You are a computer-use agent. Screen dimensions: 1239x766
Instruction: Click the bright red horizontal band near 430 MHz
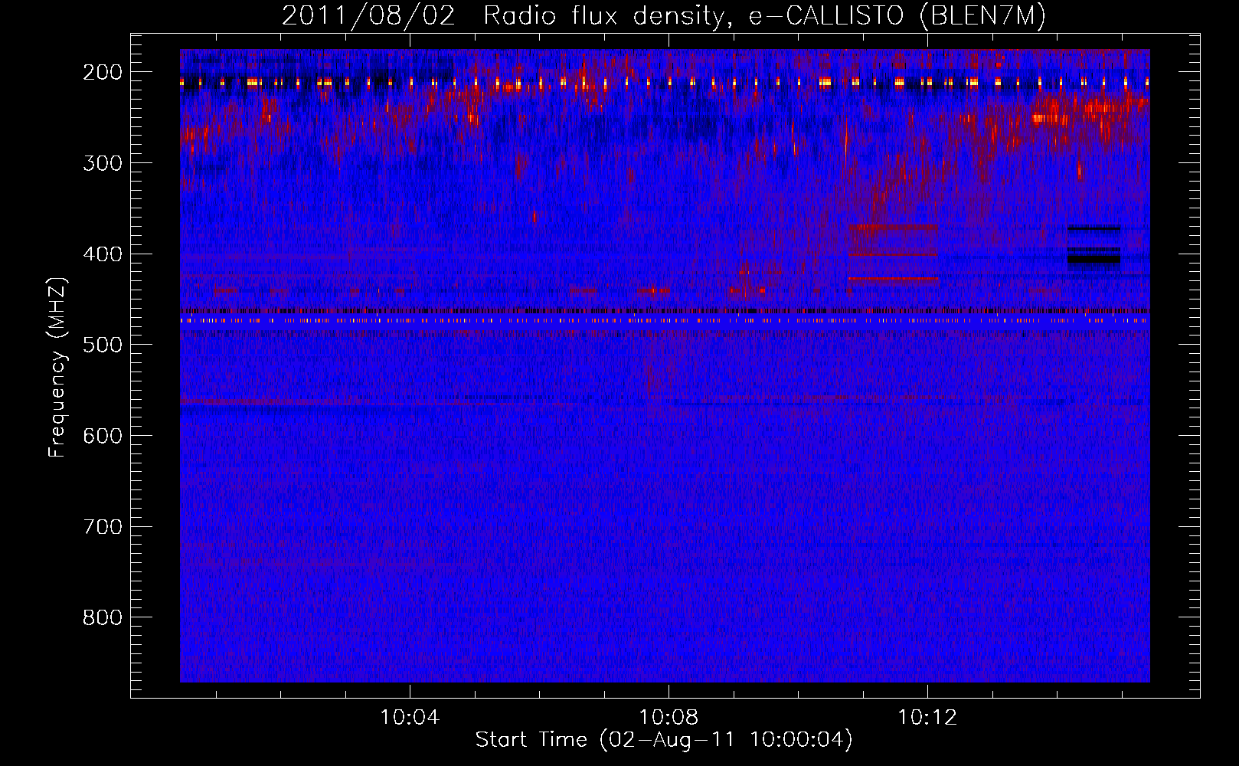click(894, 279)
